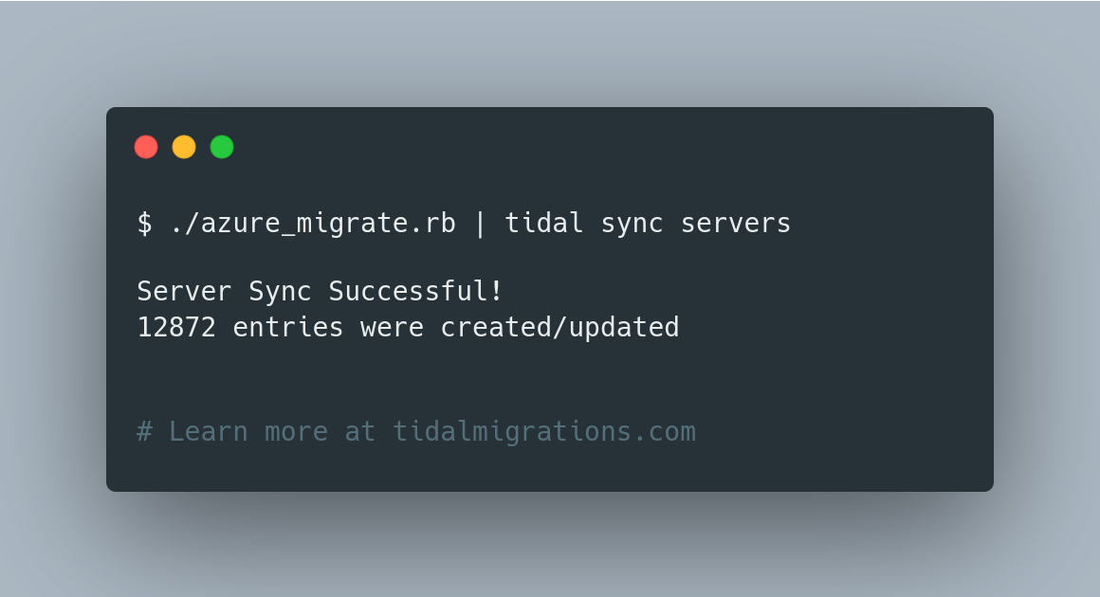The width and height of the screenshot is (1100, 597).
Task: Click the Server Sync Successful! message
Action: 320,292
